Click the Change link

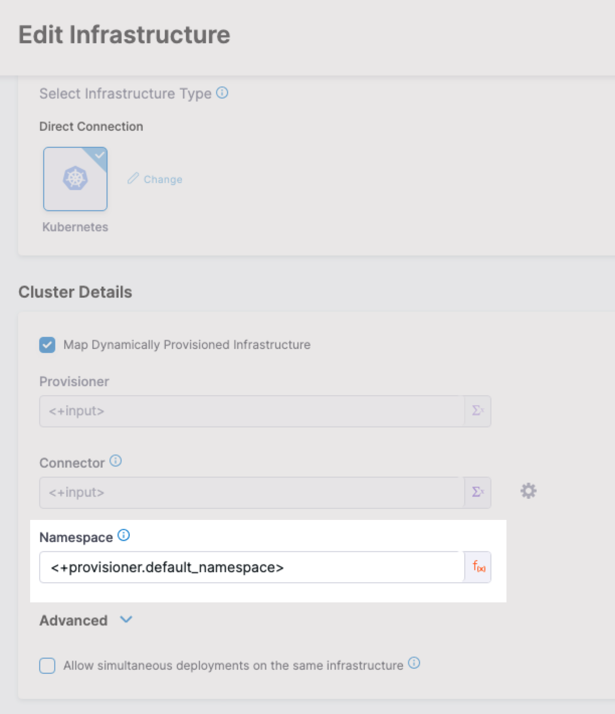point(163,180)
